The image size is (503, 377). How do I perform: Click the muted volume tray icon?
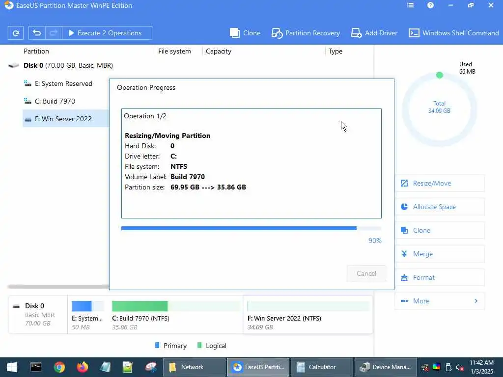click(460, 367)
